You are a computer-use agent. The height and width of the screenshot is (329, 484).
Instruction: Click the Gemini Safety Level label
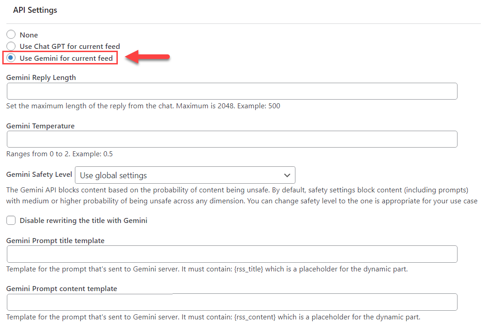click(x=39, y=175)
